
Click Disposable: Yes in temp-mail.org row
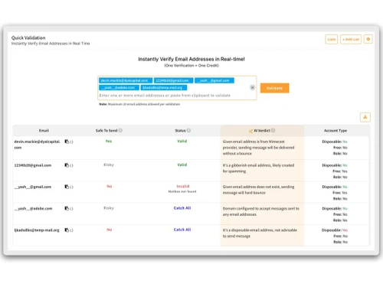tap(335, 230)
